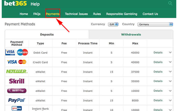Open the Rules menu item
This screenshot has width=178, height=111.
point(97,14)
